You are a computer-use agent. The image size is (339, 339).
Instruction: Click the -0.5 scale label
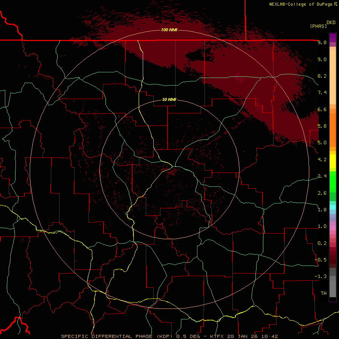click(321, 260)
